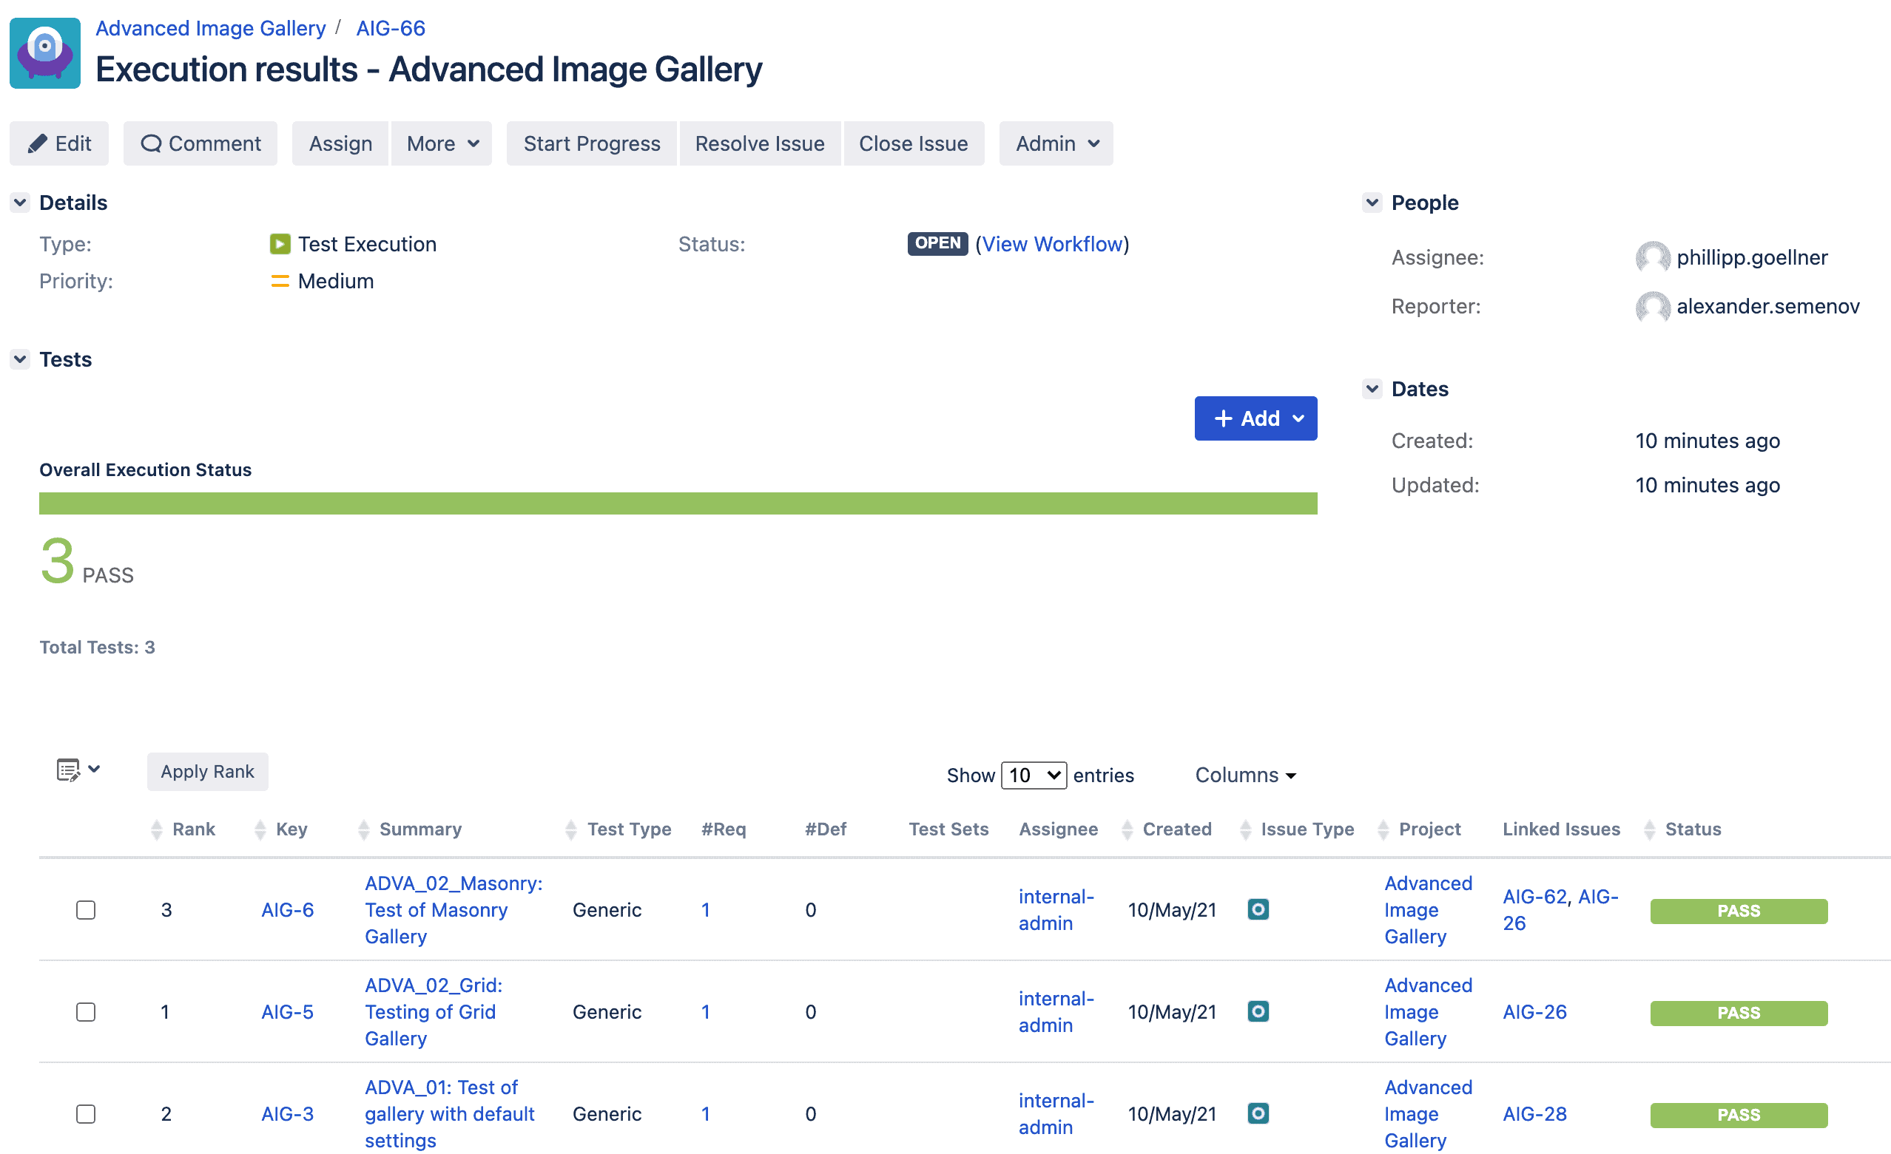Click phillipp.goellner assignee avatar

click(x=1652, y=258)
